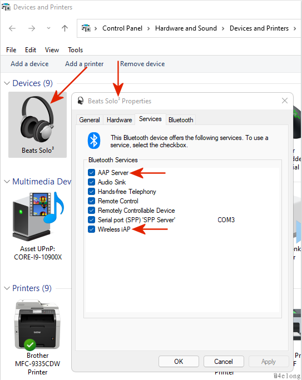The height and width of the screenshot is (380, 302).
Task: Click the OK button
Action: pos(179,362)
